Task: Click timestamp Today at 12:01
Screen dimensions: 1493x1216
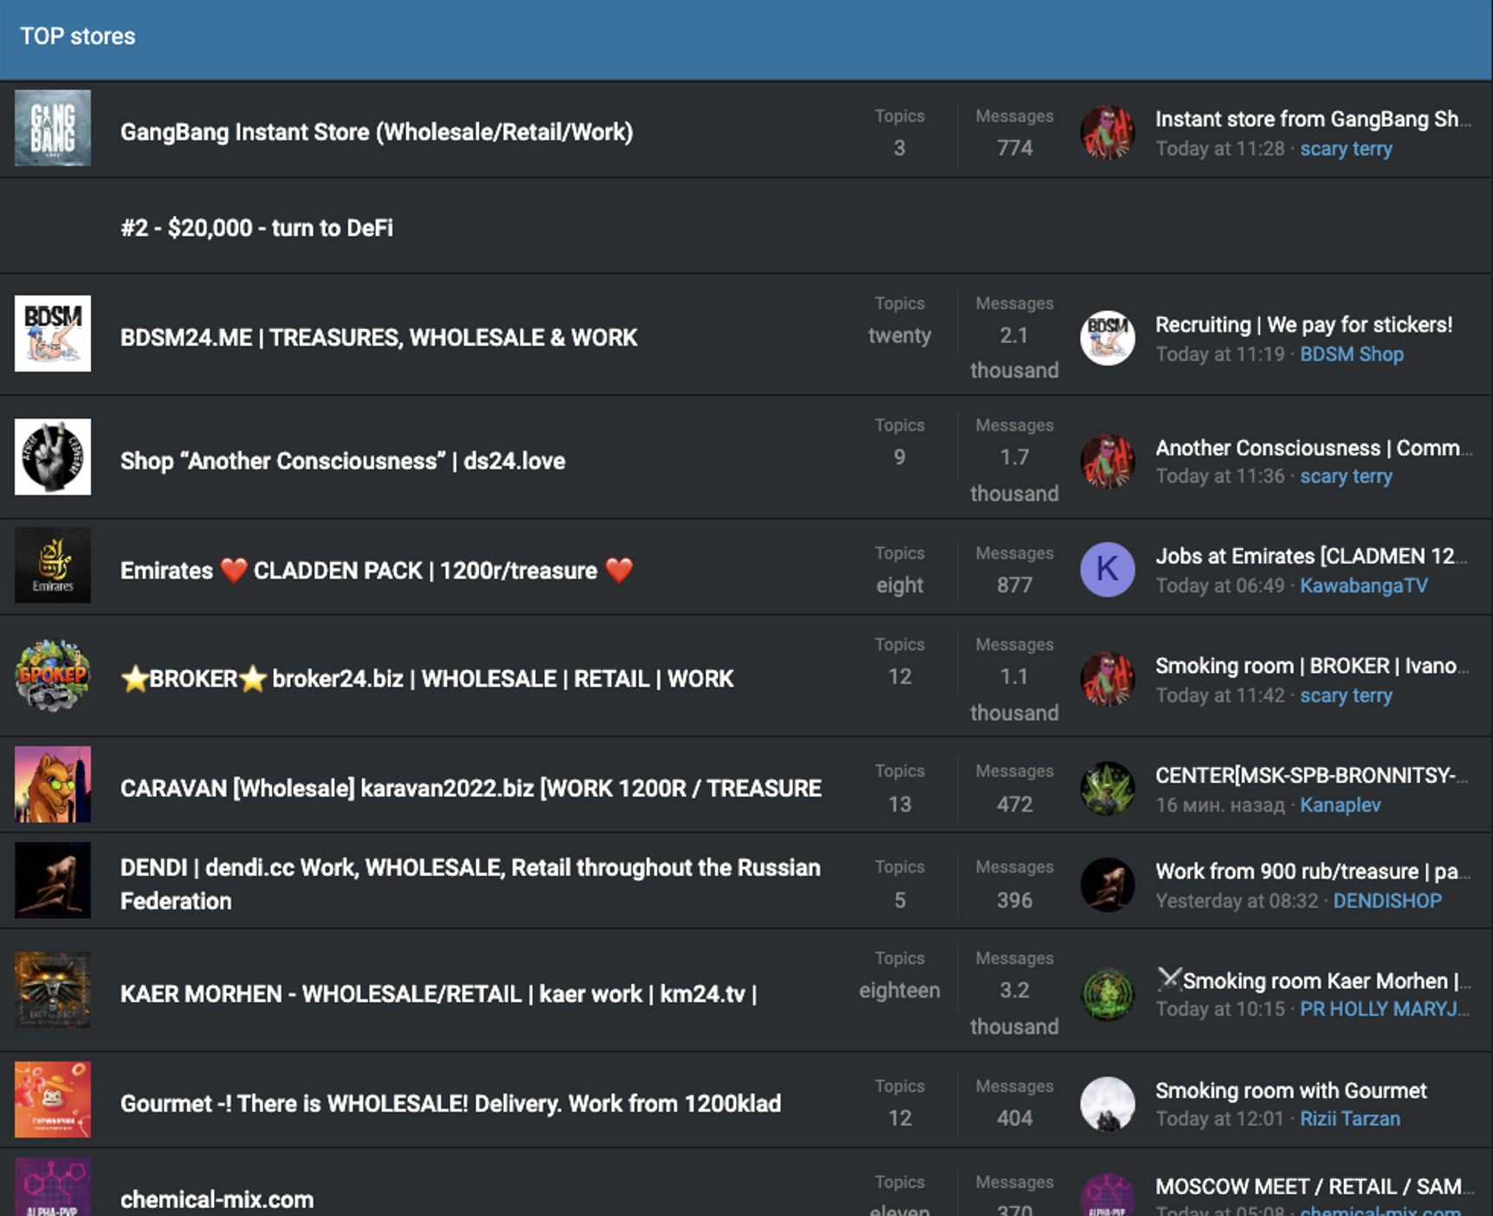Action: [1219, 1119]
